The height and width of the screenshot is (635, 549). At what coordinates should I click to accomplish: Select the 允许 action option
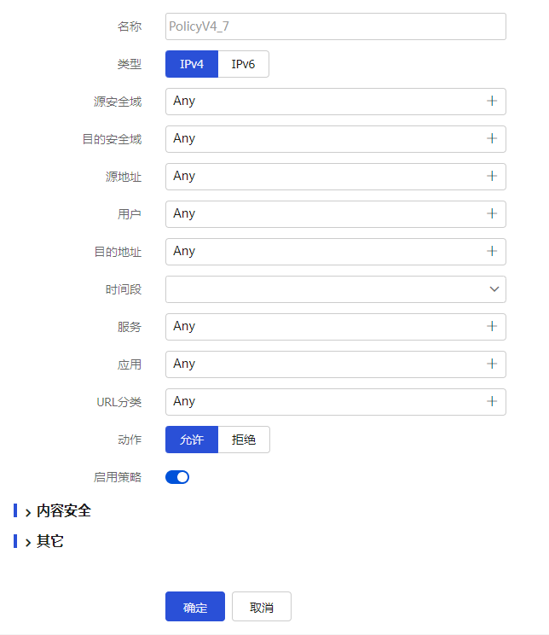tap(192, 440)
